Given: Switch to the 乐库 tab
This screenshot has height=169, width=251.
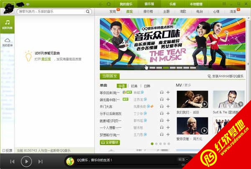Looking at the screenshot, I should point(172,4).
